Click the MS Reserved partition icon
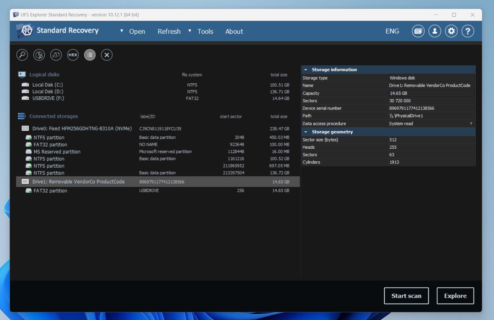The height and width of the screenshot is (320, 494). pos(29,151)
